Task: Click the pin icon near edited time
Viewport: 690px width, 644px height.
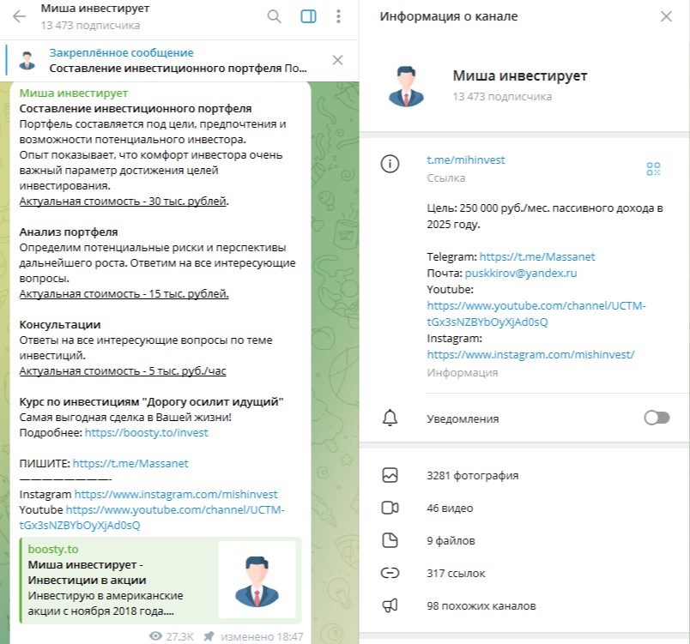Action: [209, 636]
